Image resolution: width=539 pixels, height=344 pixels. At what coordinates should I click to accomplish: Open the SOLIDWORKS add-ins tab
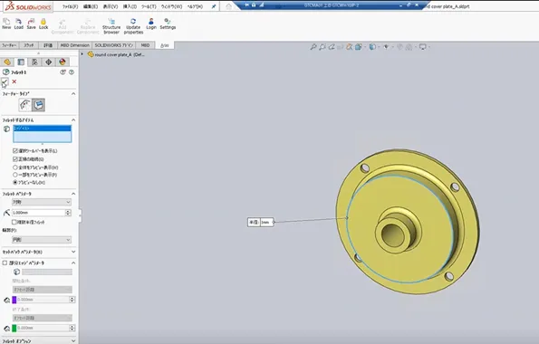click(x=114, y=45)
